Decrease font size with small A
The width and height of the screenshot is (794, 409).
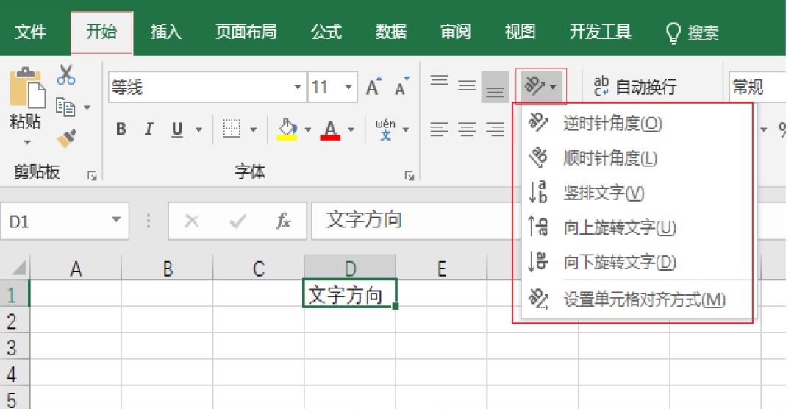[x=403, y=87]
